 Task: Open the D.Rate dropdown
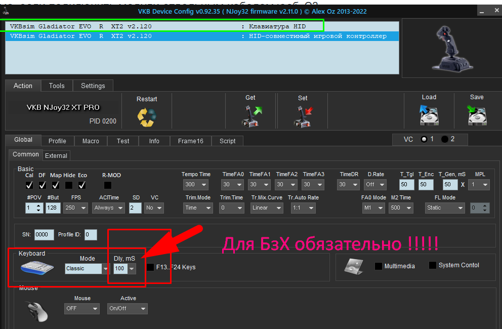pos(375,185)
